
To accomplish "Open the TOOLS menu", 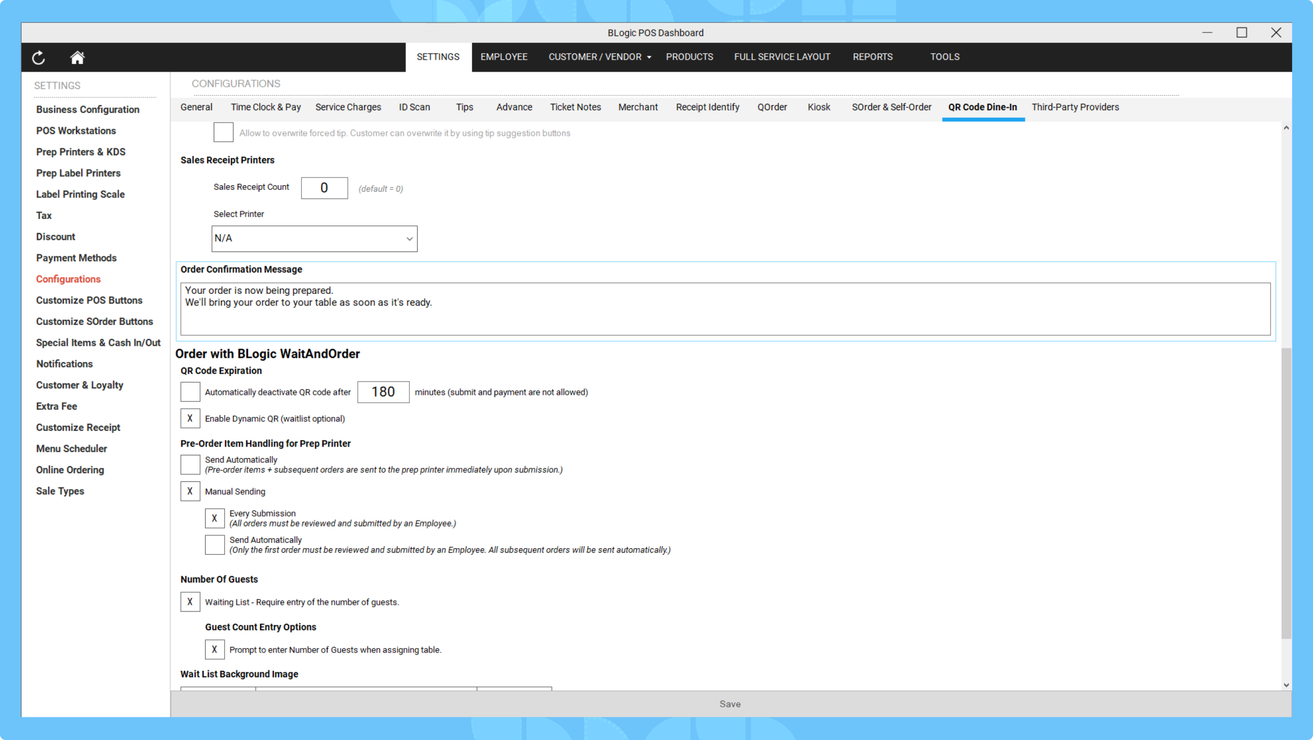I will point(945,57).
